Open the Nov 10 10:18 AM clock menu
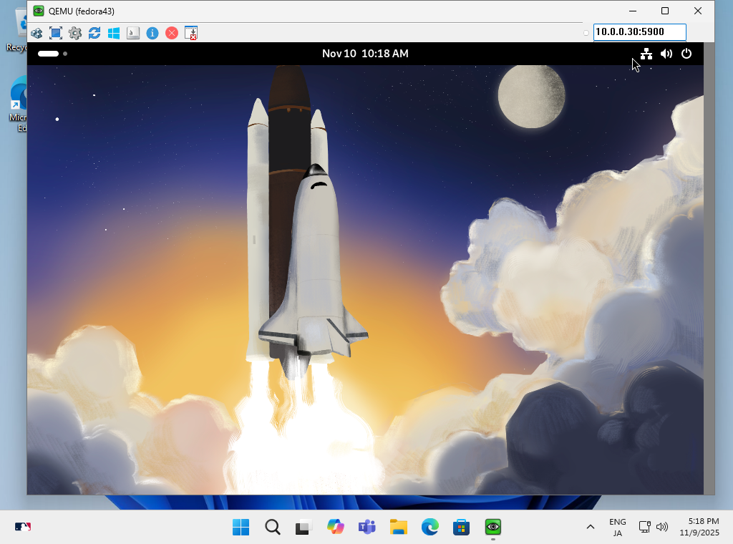 click(x=365, y=54)
